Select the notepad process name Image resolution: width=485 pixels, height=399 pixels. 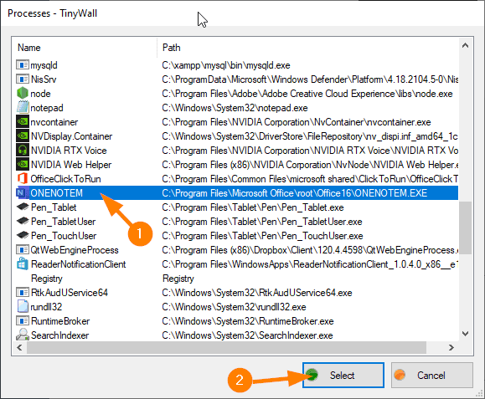coord(47,108)
